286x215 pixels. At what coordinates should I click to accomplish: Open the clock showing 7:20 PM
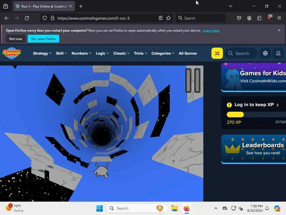255,208
